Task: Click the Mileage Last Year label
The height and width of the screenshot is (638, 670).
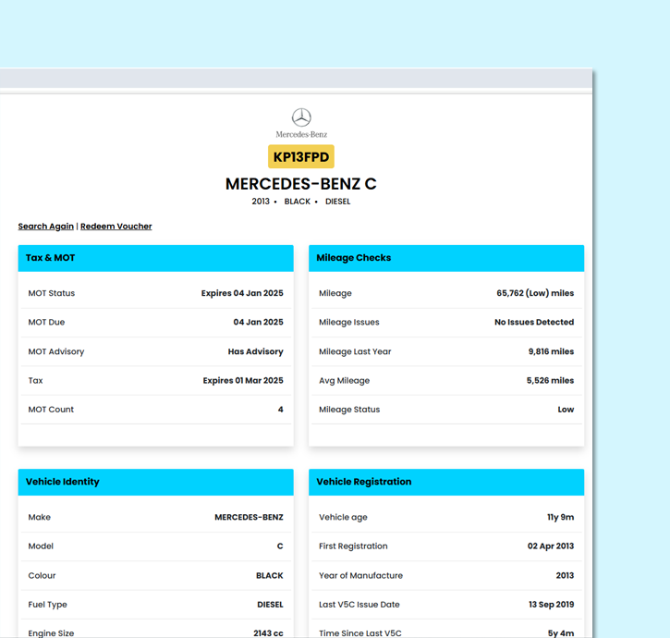Action: [x=355, y=351]
